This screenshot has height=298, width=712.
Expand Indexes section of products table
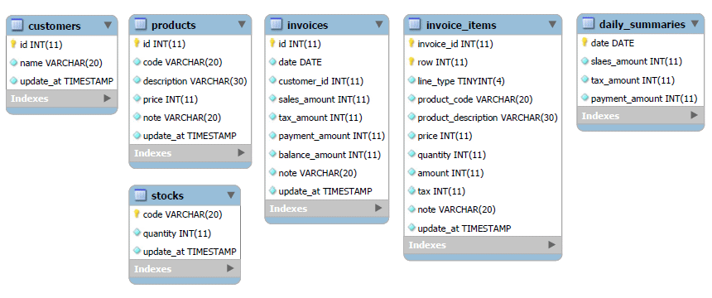coord(241,152)
